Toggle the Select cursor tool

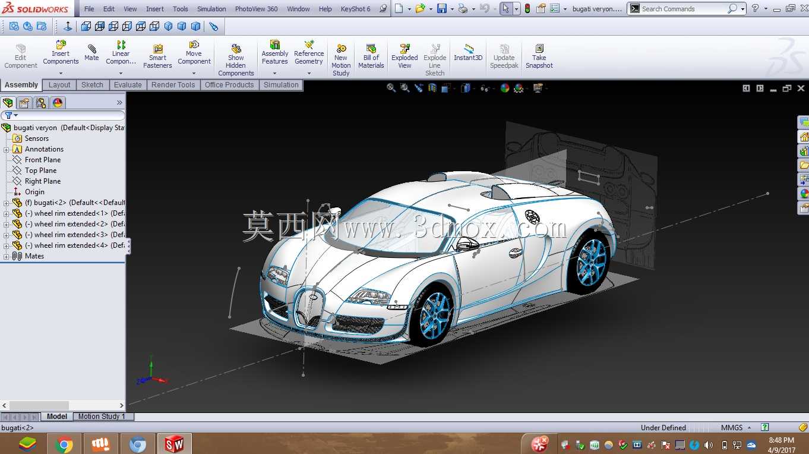tap(505, 9)
